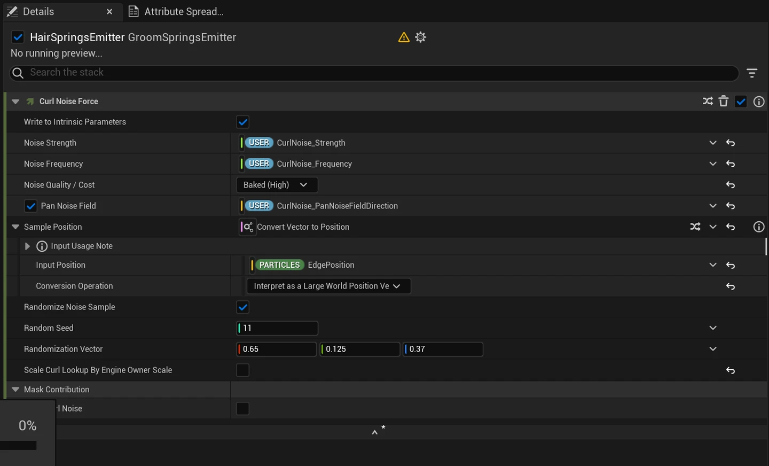This screenshot has height=466, width=769.
Task: Click the search the stack field
Action: [x=374, y=73]
